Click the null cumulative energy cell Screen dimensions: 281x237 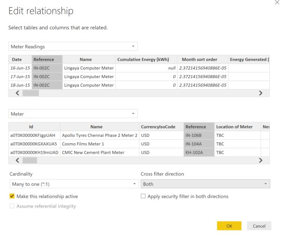coord(147,68)
